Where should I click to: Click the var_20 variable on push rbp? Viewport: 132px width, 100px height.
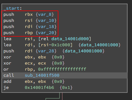coord(46,33)
